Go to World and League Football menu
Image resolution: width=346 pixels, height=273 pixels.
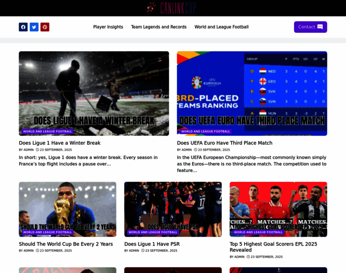222,27
